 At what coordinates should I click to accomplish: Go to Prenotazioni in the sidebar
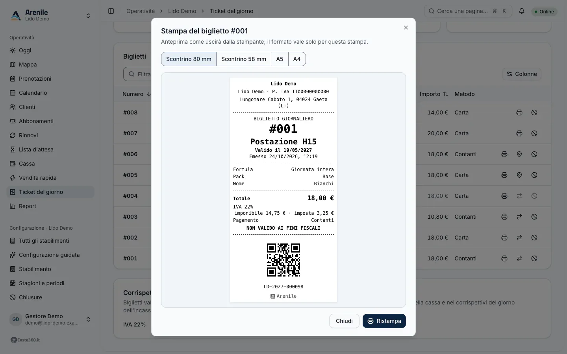(x=50, y=79)
